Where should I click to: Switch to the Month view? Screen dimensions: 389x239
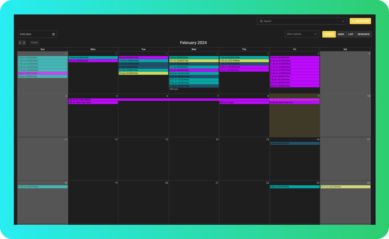pos(329,34)
